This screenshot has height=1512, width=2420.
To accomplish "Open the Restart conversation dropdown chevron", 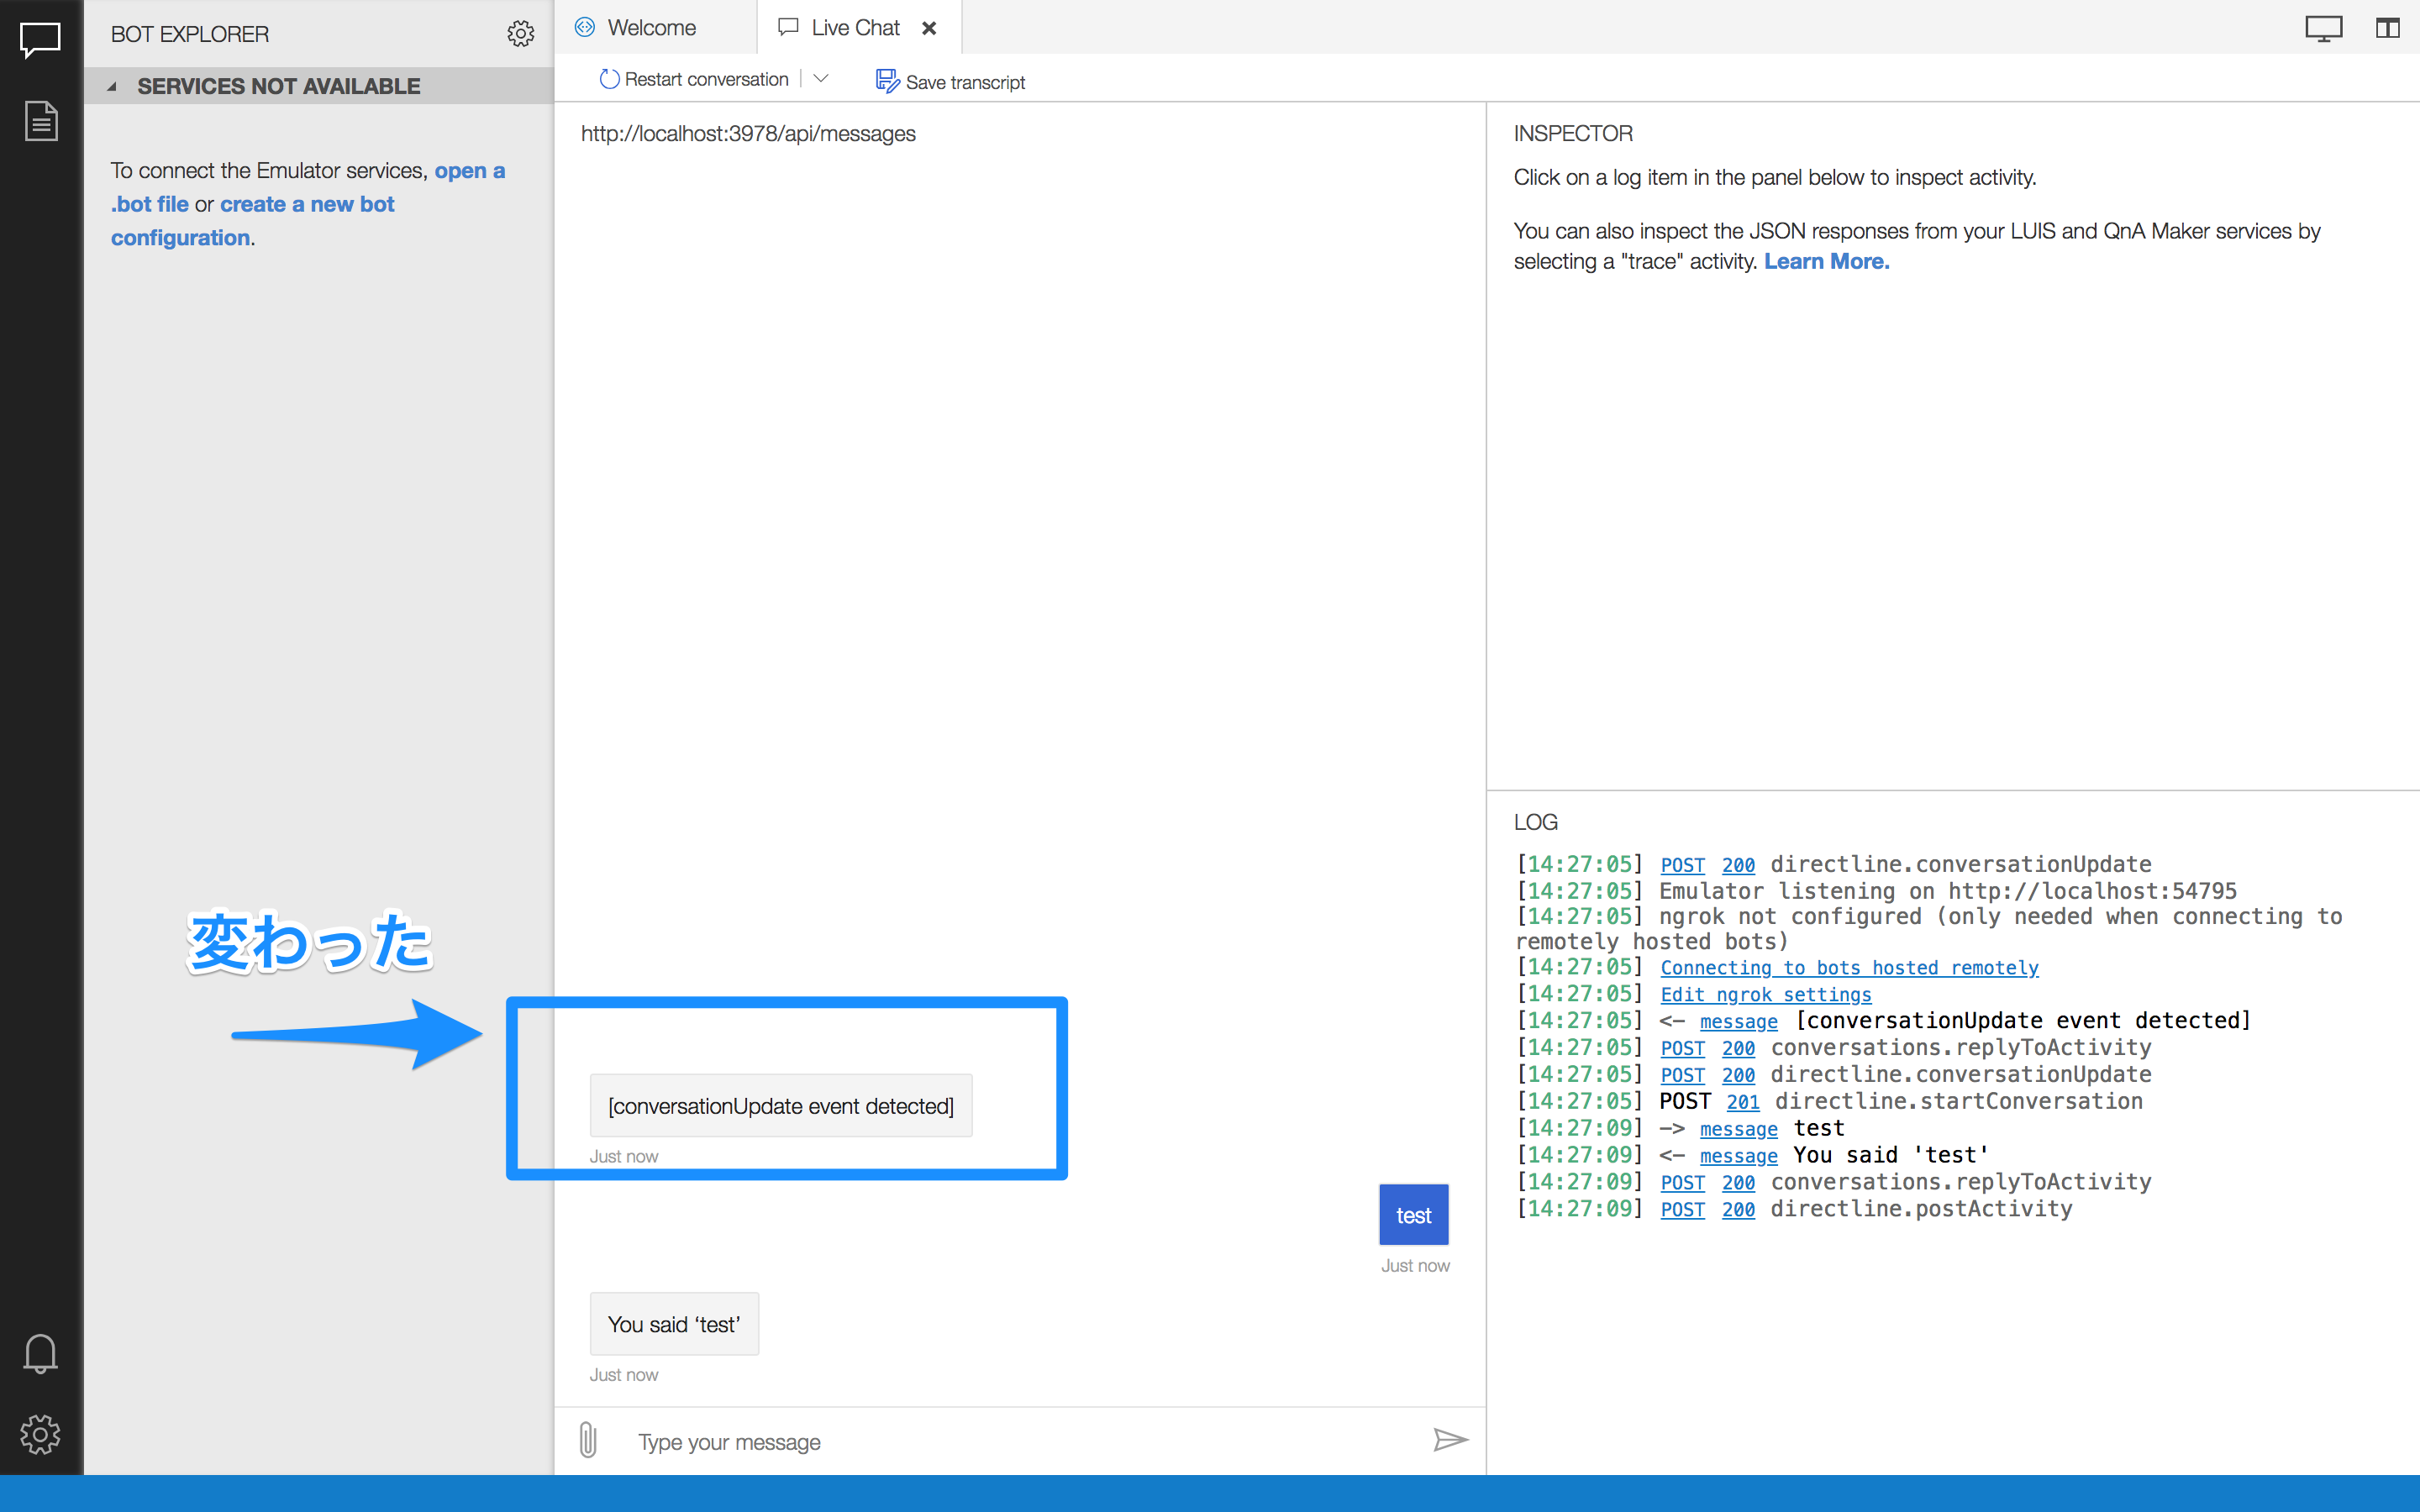I will (821, 78).
